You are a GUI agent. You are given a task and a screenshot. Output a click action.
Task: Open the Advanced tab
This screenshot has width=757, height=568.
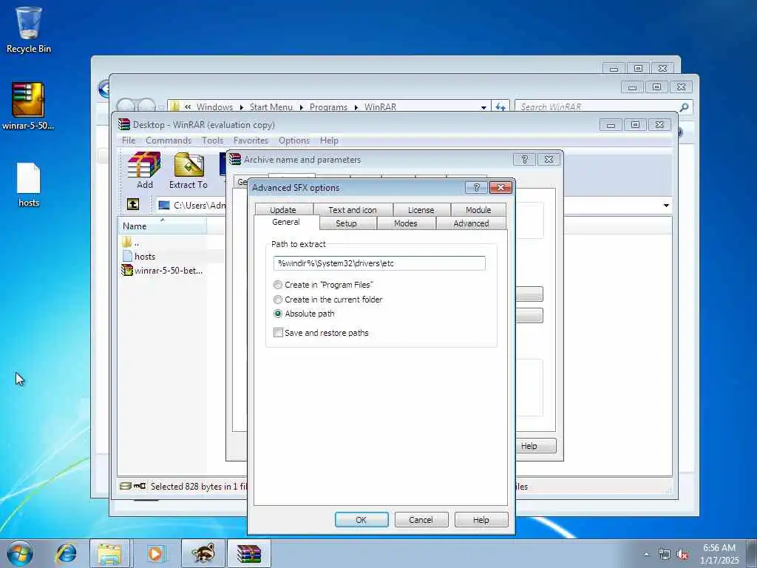[x=471, y=223]
